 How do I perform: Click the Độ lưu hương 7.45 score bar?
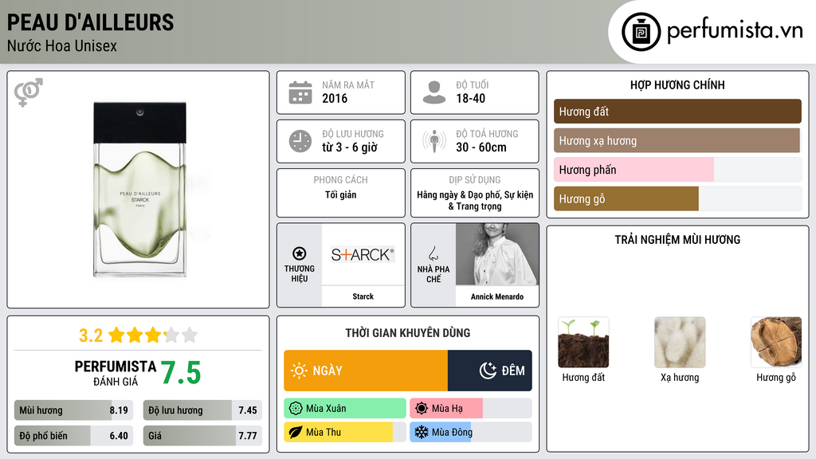[x=202, y=410]
